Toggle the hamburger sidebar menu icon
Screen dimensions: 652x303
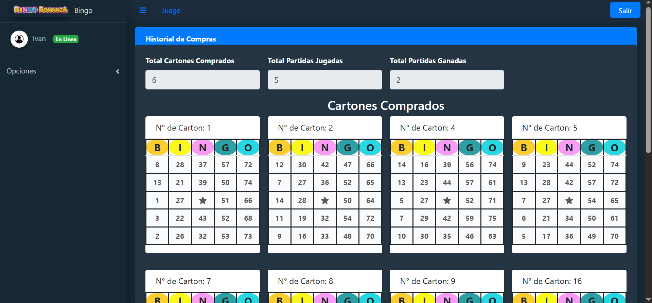tap(143, 11)
